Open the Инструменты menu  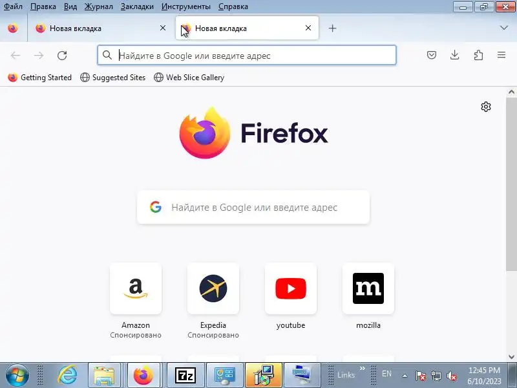point(186,6)
